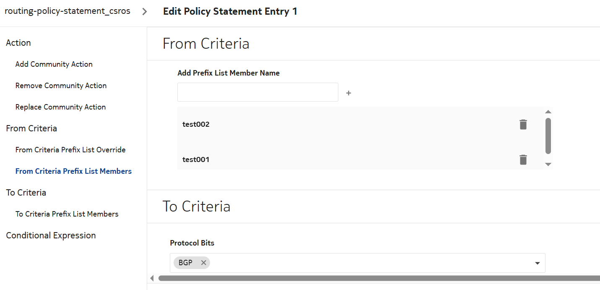Delete the test002 prefix list member
This screenshot has height=290, width=600.
[523, 125]
